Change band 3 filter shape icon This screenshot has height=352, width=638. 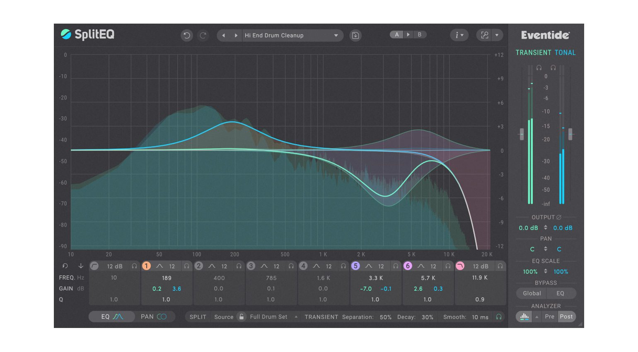point(264,266)
